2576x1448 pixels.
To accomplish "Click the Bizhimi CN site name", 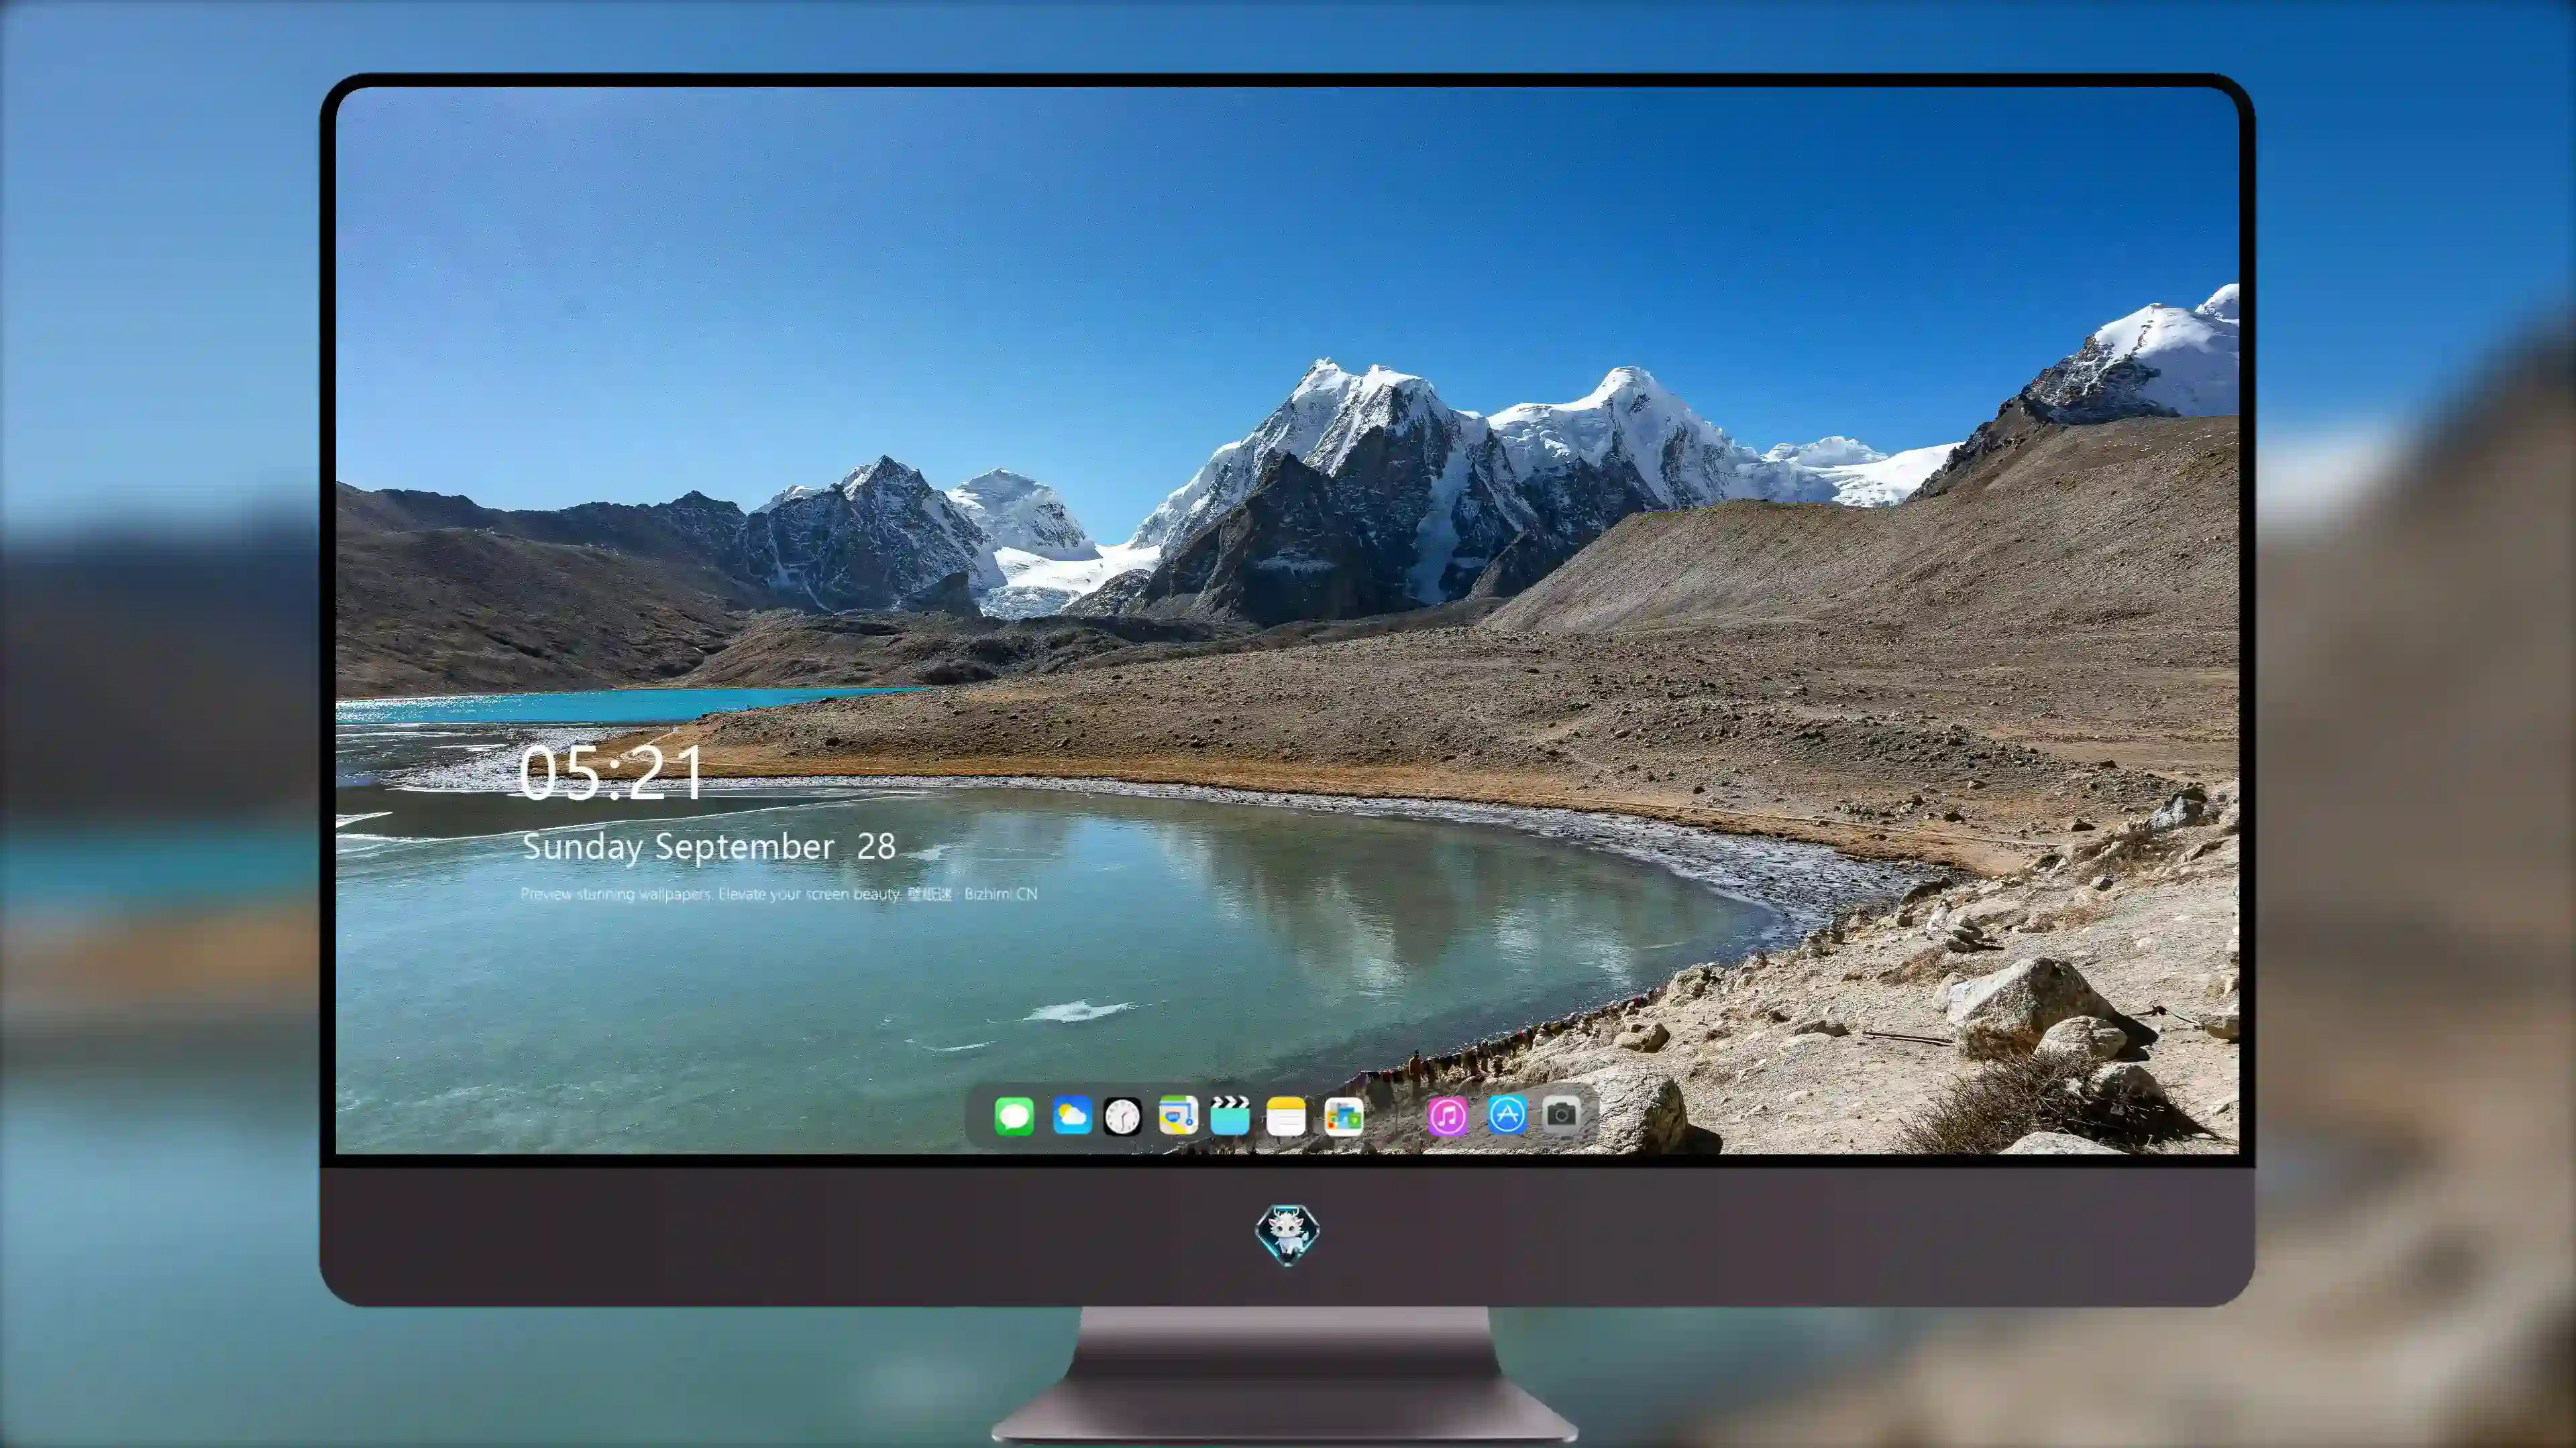I will click(1000, 894).
